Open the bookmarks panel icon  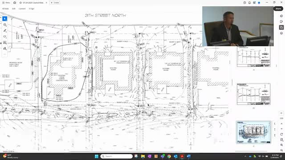tap(281, 22)
